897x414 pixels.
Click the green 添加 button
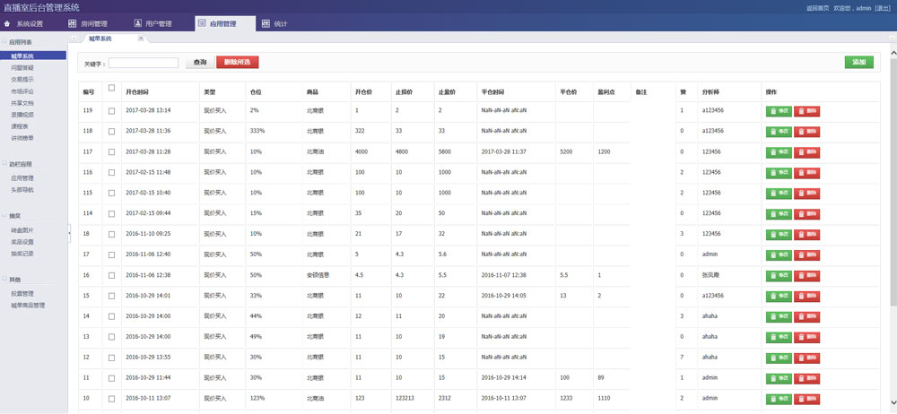click(x=858, y=63)
